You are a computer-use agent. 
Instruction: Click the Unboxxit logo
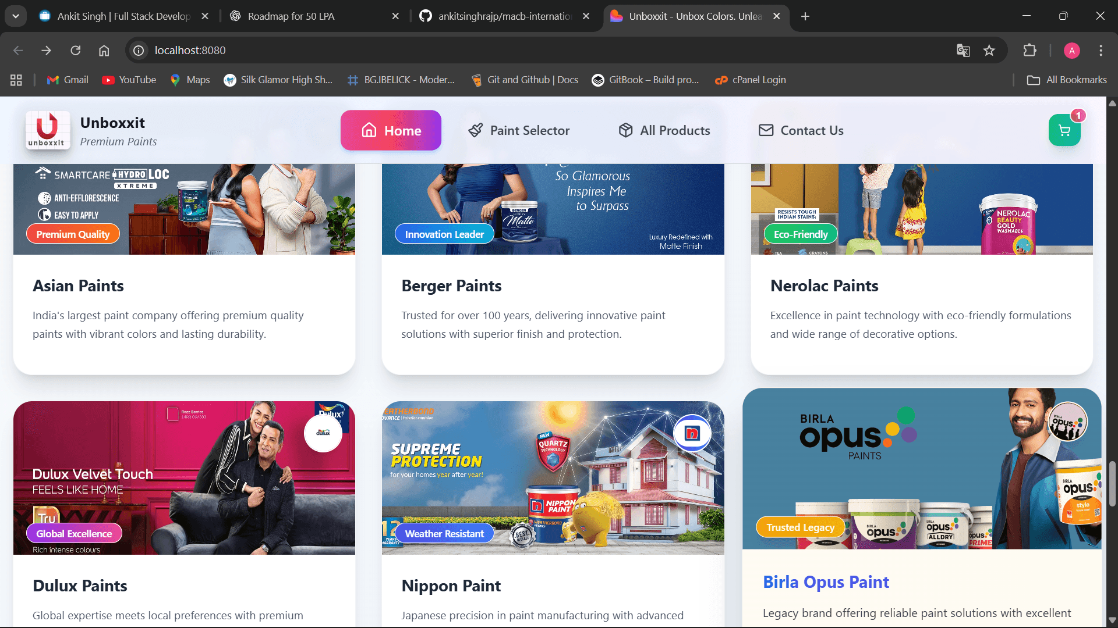[x=47, y=130]
